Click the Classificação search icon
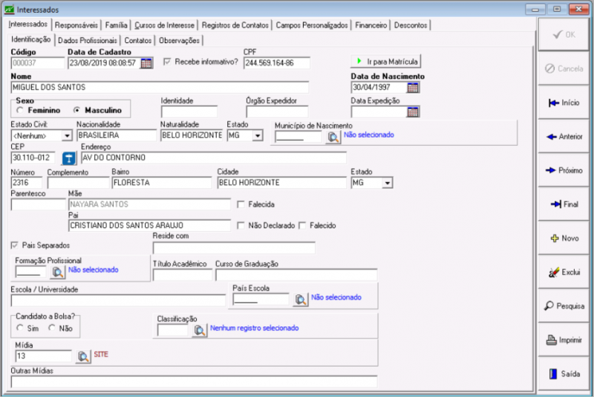This screenshot has height=397, width=594. click(x=199, y=330)
